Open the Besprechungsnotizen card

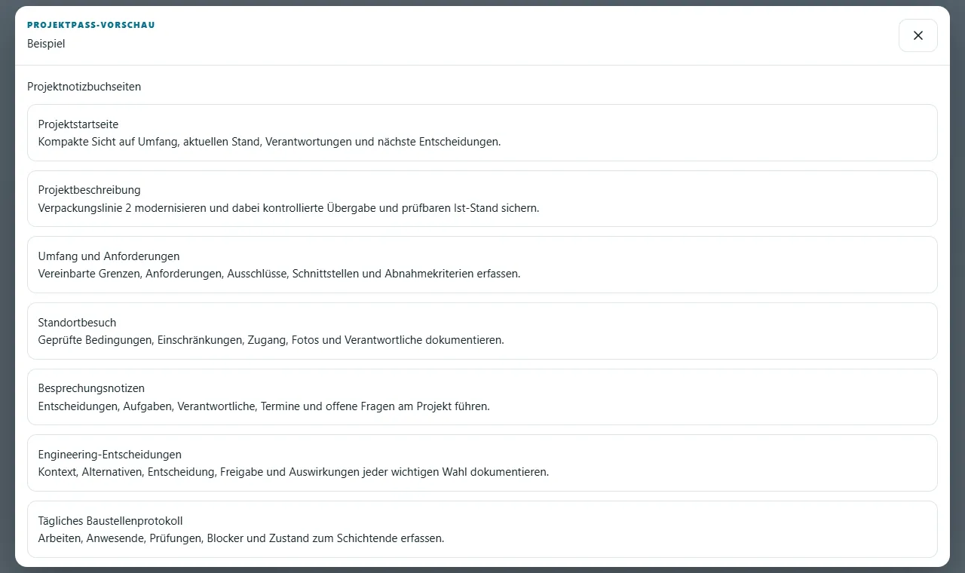coord(482,397)
